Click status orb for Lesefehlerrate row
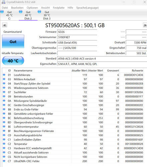Screen dimensions: 147x167 [x=4, y=75]
